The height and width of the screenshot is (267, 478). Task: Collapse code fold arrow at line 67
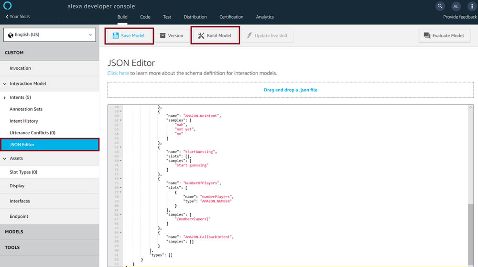coord(121,148)
